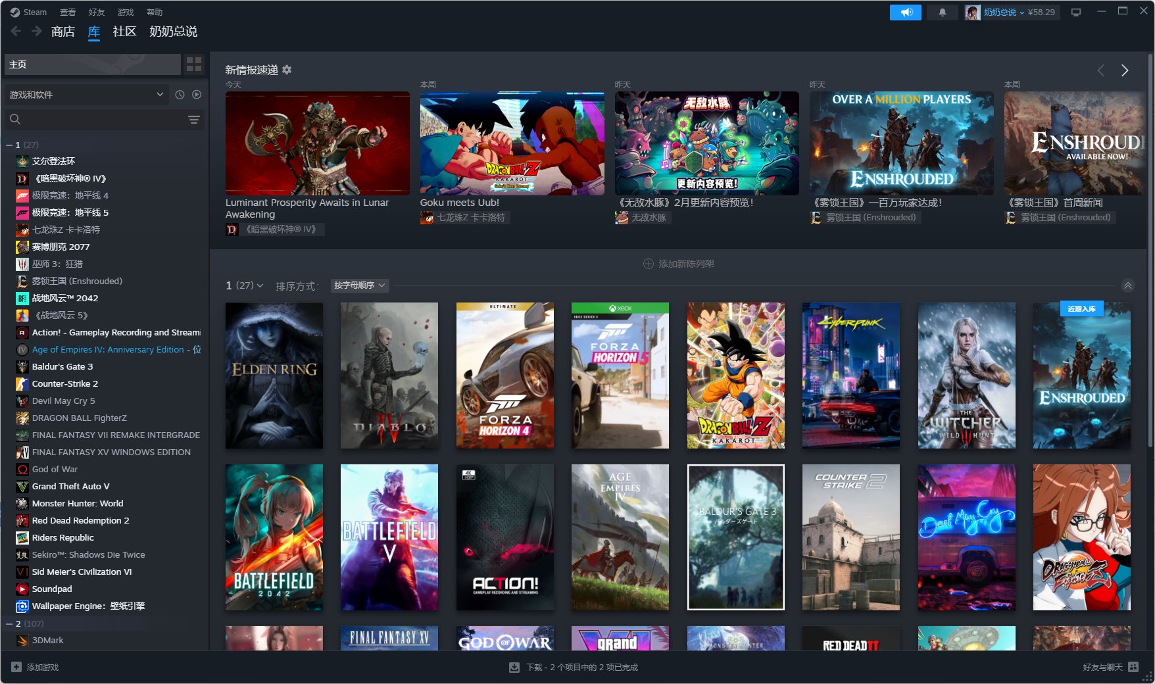This screenshot has height=684, width=1155.
Task: Toggle ready-to-play filter icon
Action: [x=197, y=95]
